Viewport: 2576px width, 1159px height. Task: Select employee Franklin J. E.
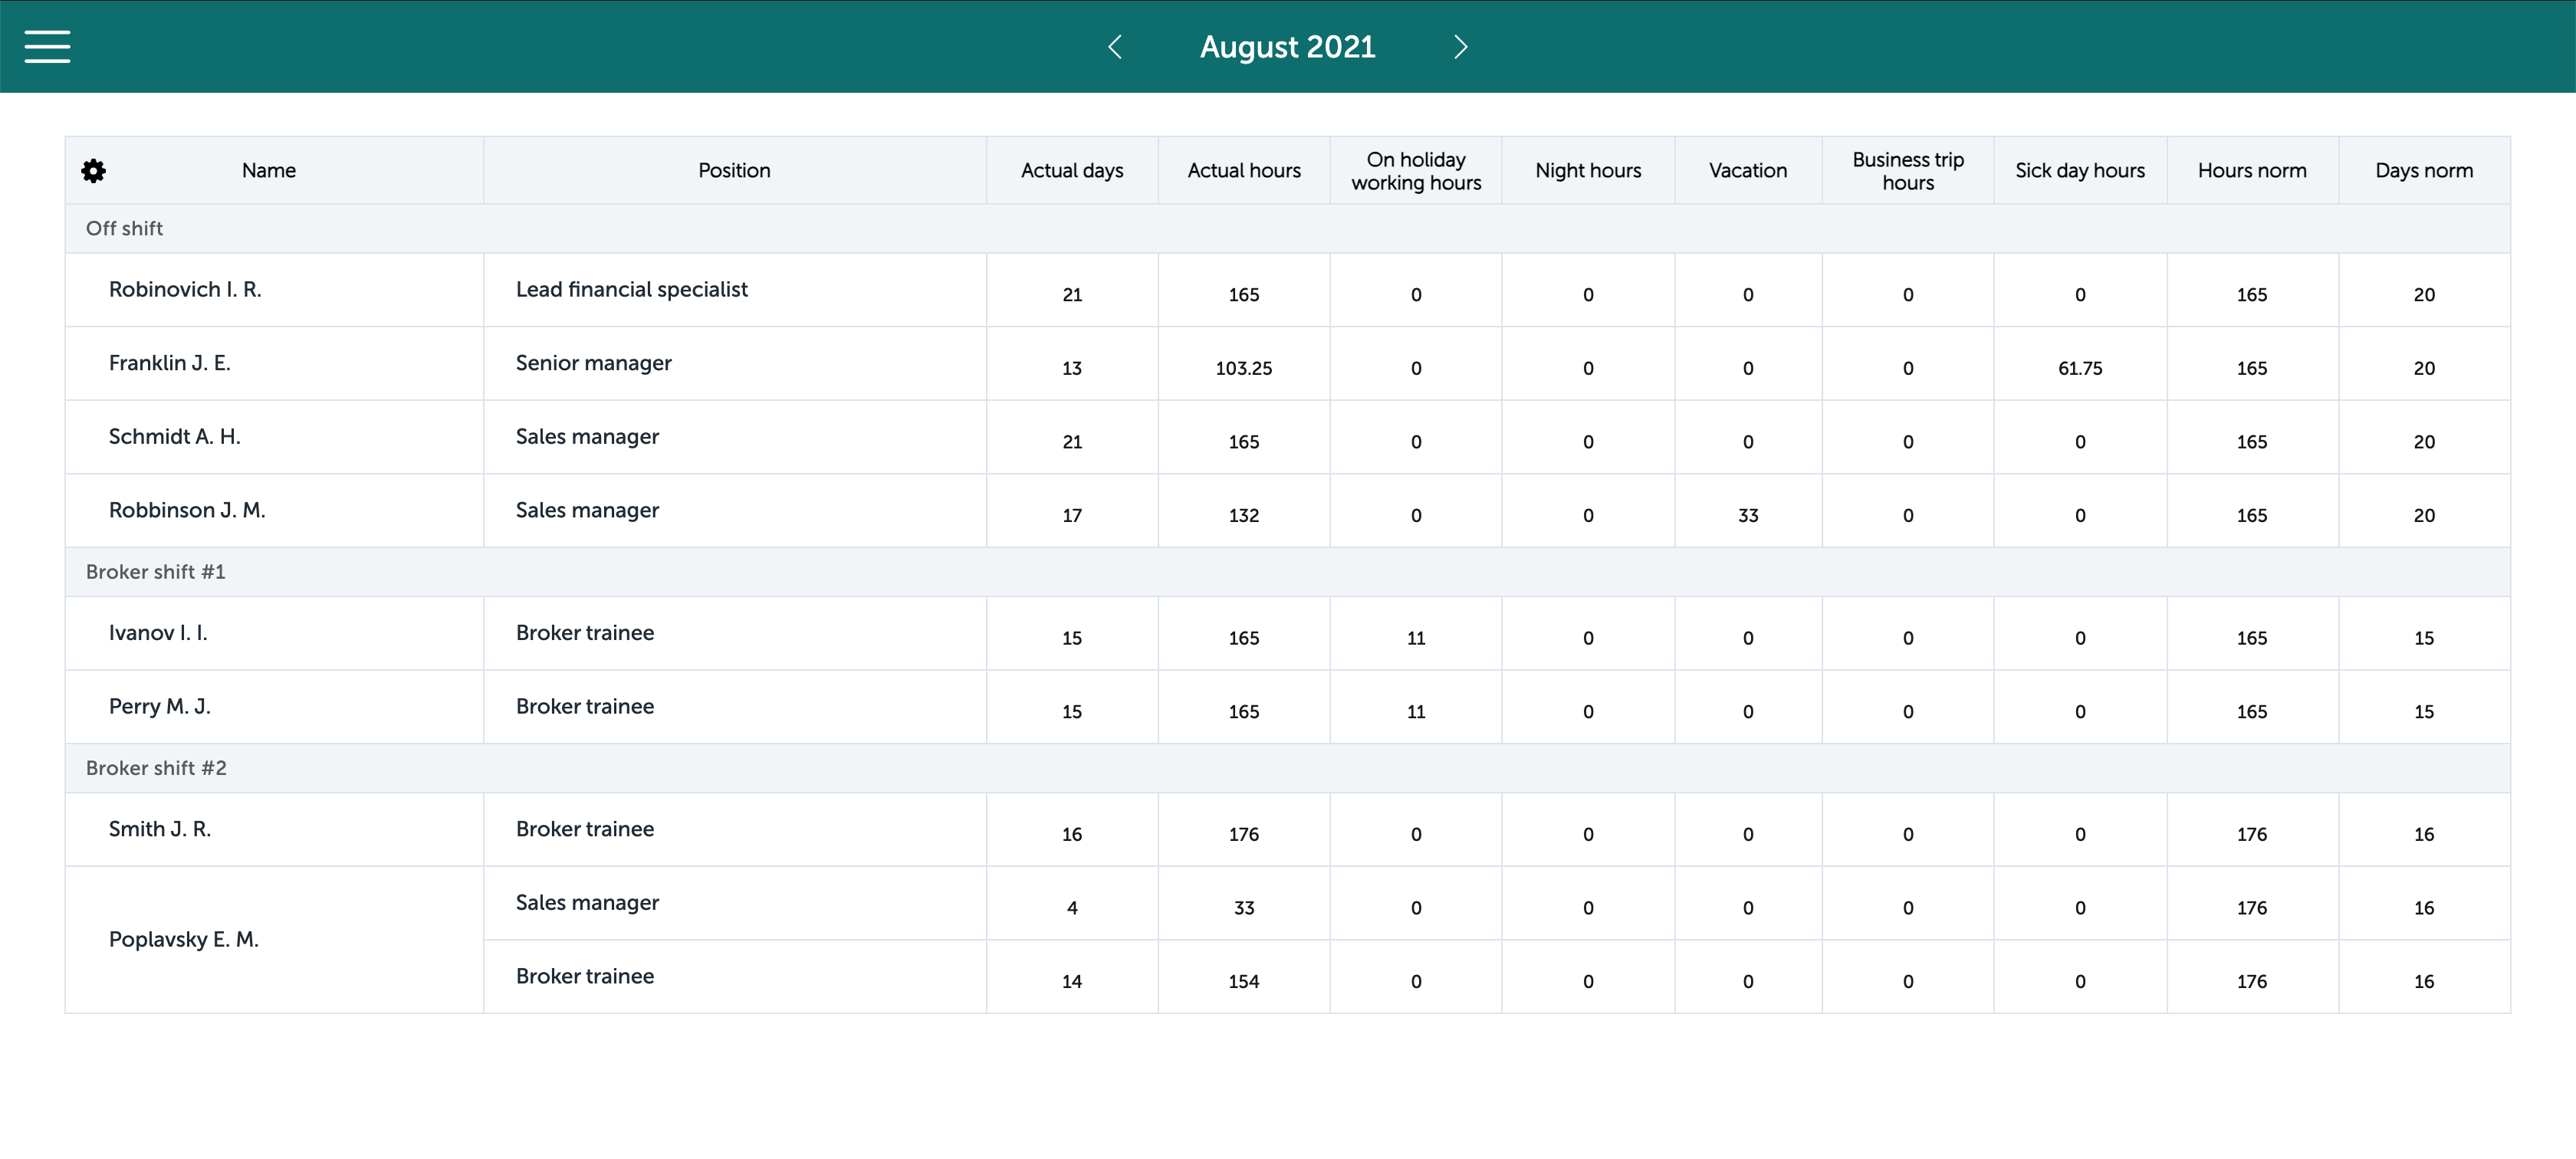169,363
